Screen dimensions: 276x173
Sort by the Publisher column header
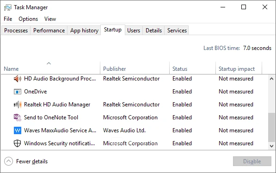(135, 68)
